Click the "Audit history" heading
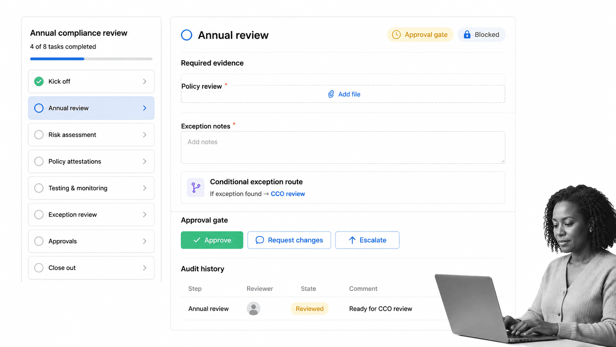 [x=202, y=269]
